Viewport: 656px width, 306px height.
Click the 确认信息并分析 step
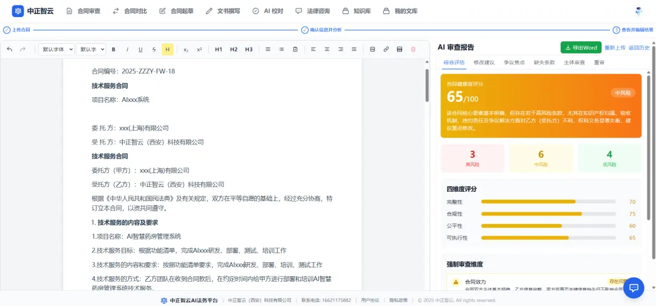321,30
